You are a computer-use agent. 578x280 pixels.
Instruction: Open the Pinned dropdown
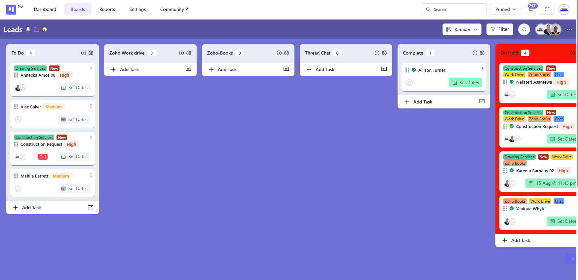tap(505, 10)
